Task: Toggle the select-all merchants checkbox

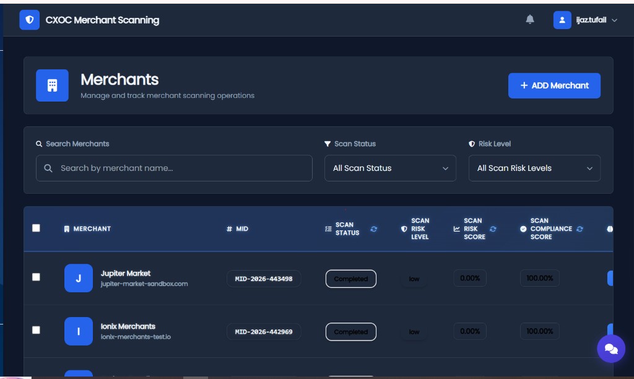Action: (36, 228)
